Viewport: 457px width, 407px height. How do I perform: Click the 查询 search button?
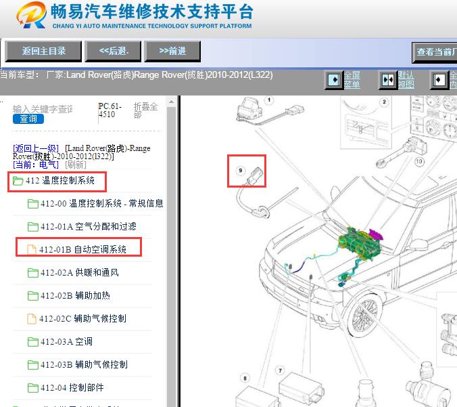[x=28, y=119]
